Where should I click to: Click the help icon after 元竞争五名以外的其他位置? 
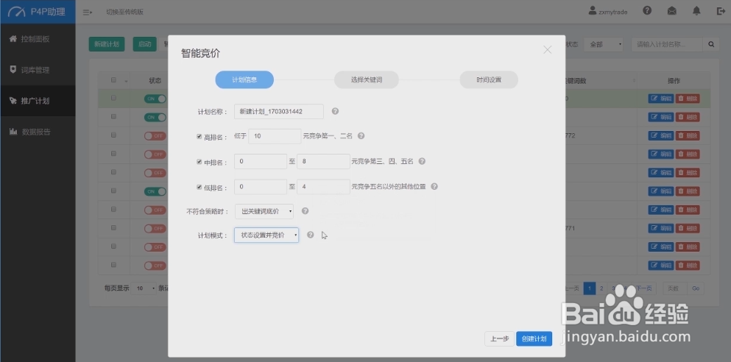(434, 186)
